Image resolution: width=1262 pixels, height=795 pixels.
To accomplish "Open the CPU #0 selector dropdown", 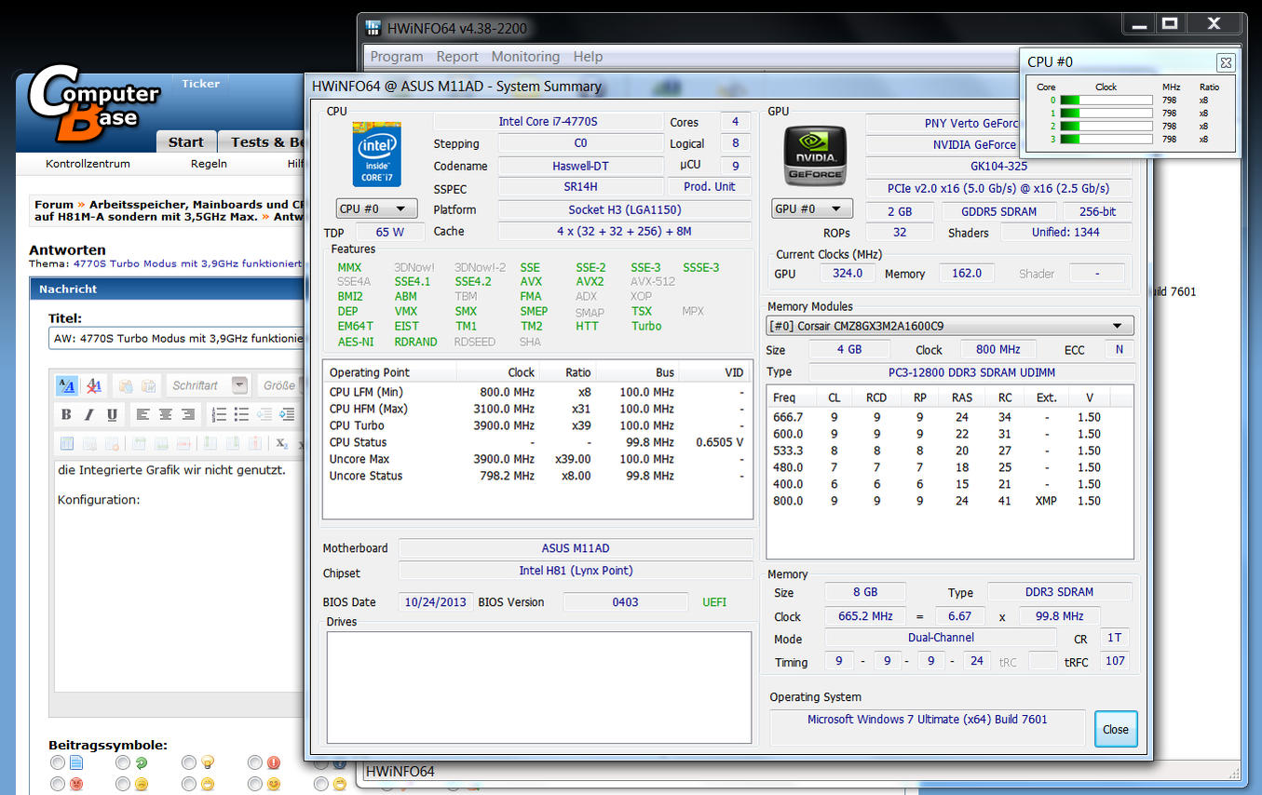I will [x=376, y=209].
